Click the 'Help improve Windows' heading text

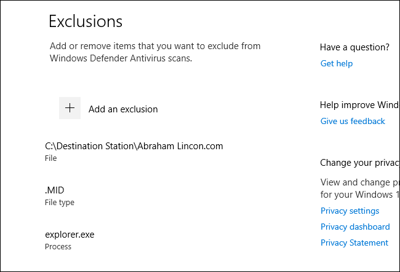tap(359, 105)
